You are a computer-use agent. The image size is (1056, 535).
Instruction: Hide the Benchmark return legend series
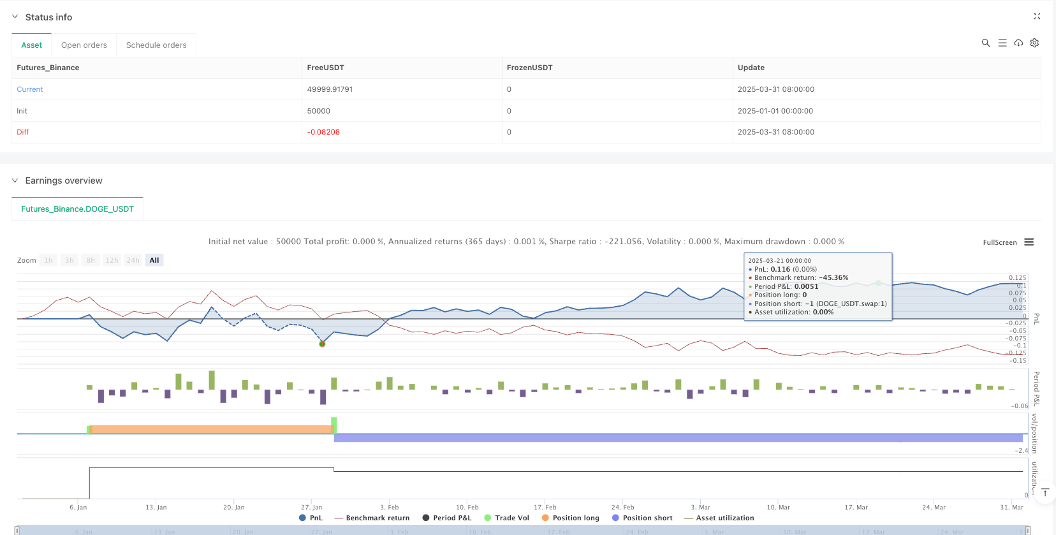pyautogui.click(x=372, y=518)
